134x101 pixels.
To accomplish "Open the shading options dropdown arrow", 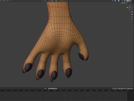I will click(132, 1).
